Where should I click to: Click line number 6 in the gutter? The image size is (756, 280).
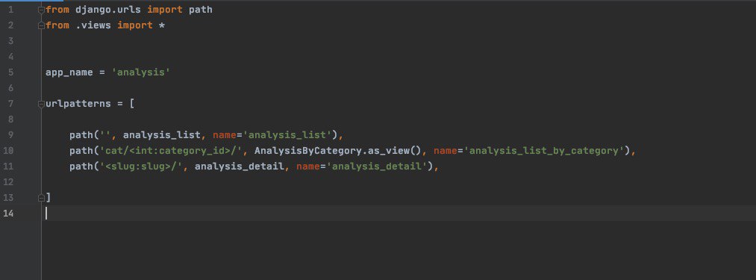(x=11, y=88)
